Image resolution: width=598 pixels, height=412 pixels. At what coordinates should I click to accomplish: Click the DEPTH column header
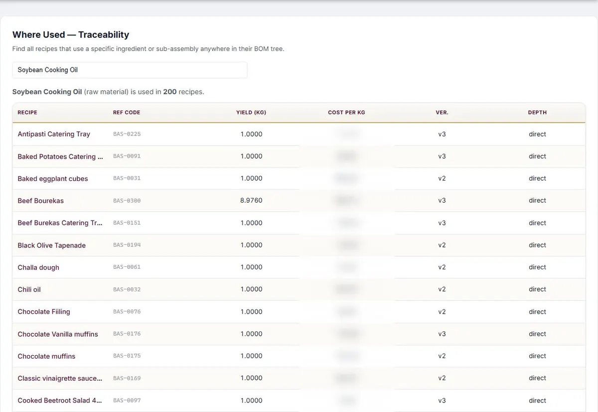coord(537,113)
